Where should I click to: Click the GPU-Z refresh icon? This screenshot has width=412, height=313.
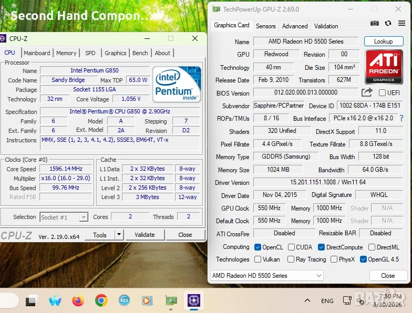tap(388, 23)
